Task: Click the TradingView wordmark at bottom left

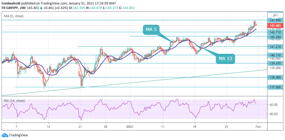Action: [x=18, y=135]
